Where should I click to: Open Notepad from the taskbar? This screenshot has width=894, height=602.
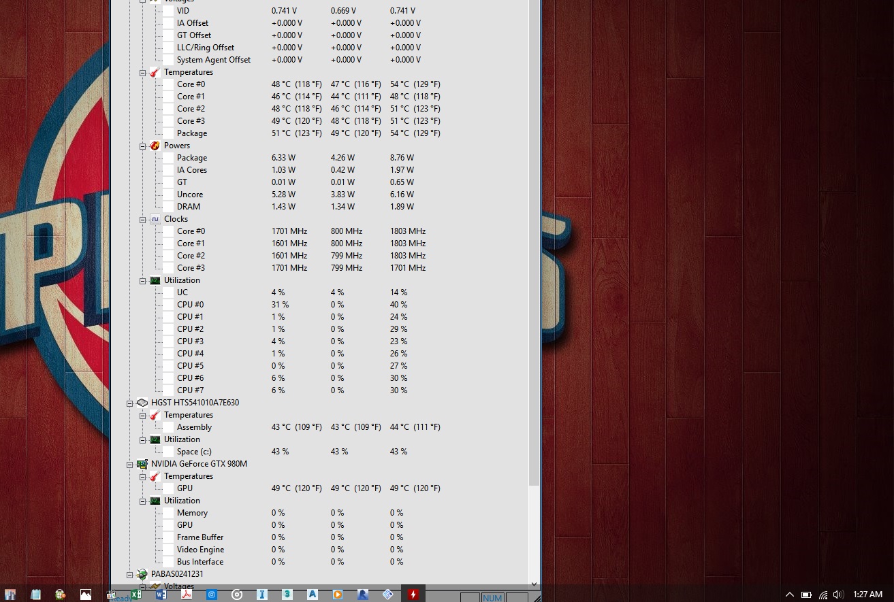(x=35, y=594)
